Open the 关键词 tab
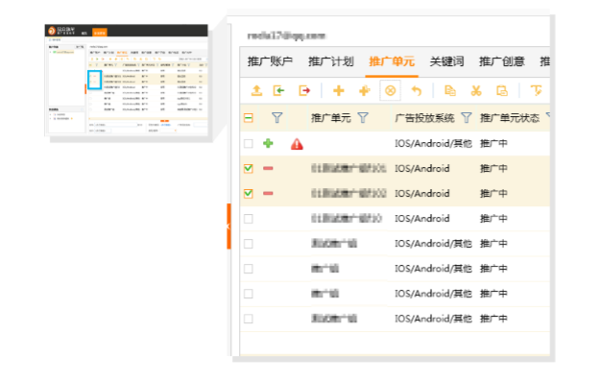Image resolution: width=600 pixels, height=380 pixels. tap(446, 61)
